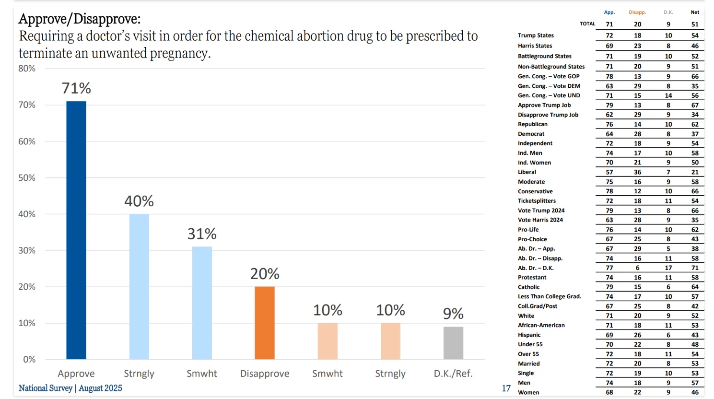
Task: Select the gray D.K./Ref. bar
Action: [453, 343]
